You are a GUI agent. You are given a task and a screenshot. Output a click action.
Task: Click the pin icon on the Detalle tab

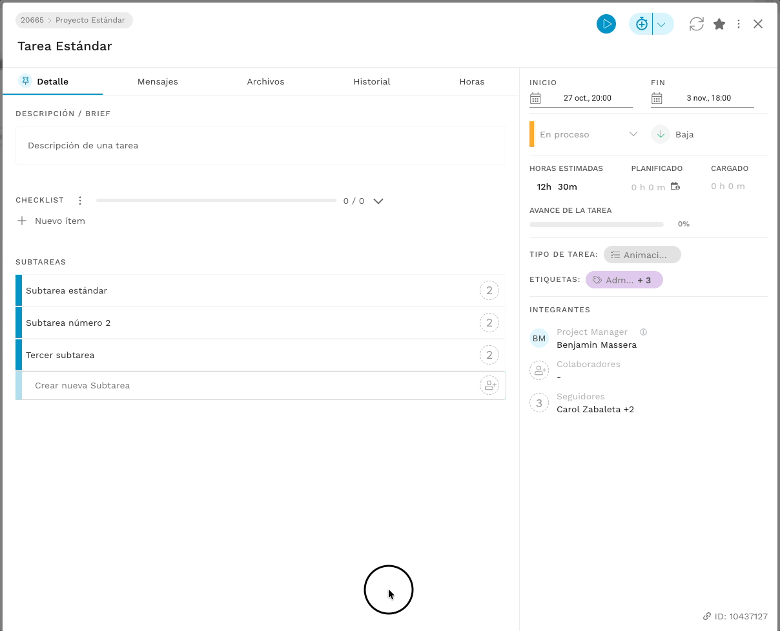[25, 81]
